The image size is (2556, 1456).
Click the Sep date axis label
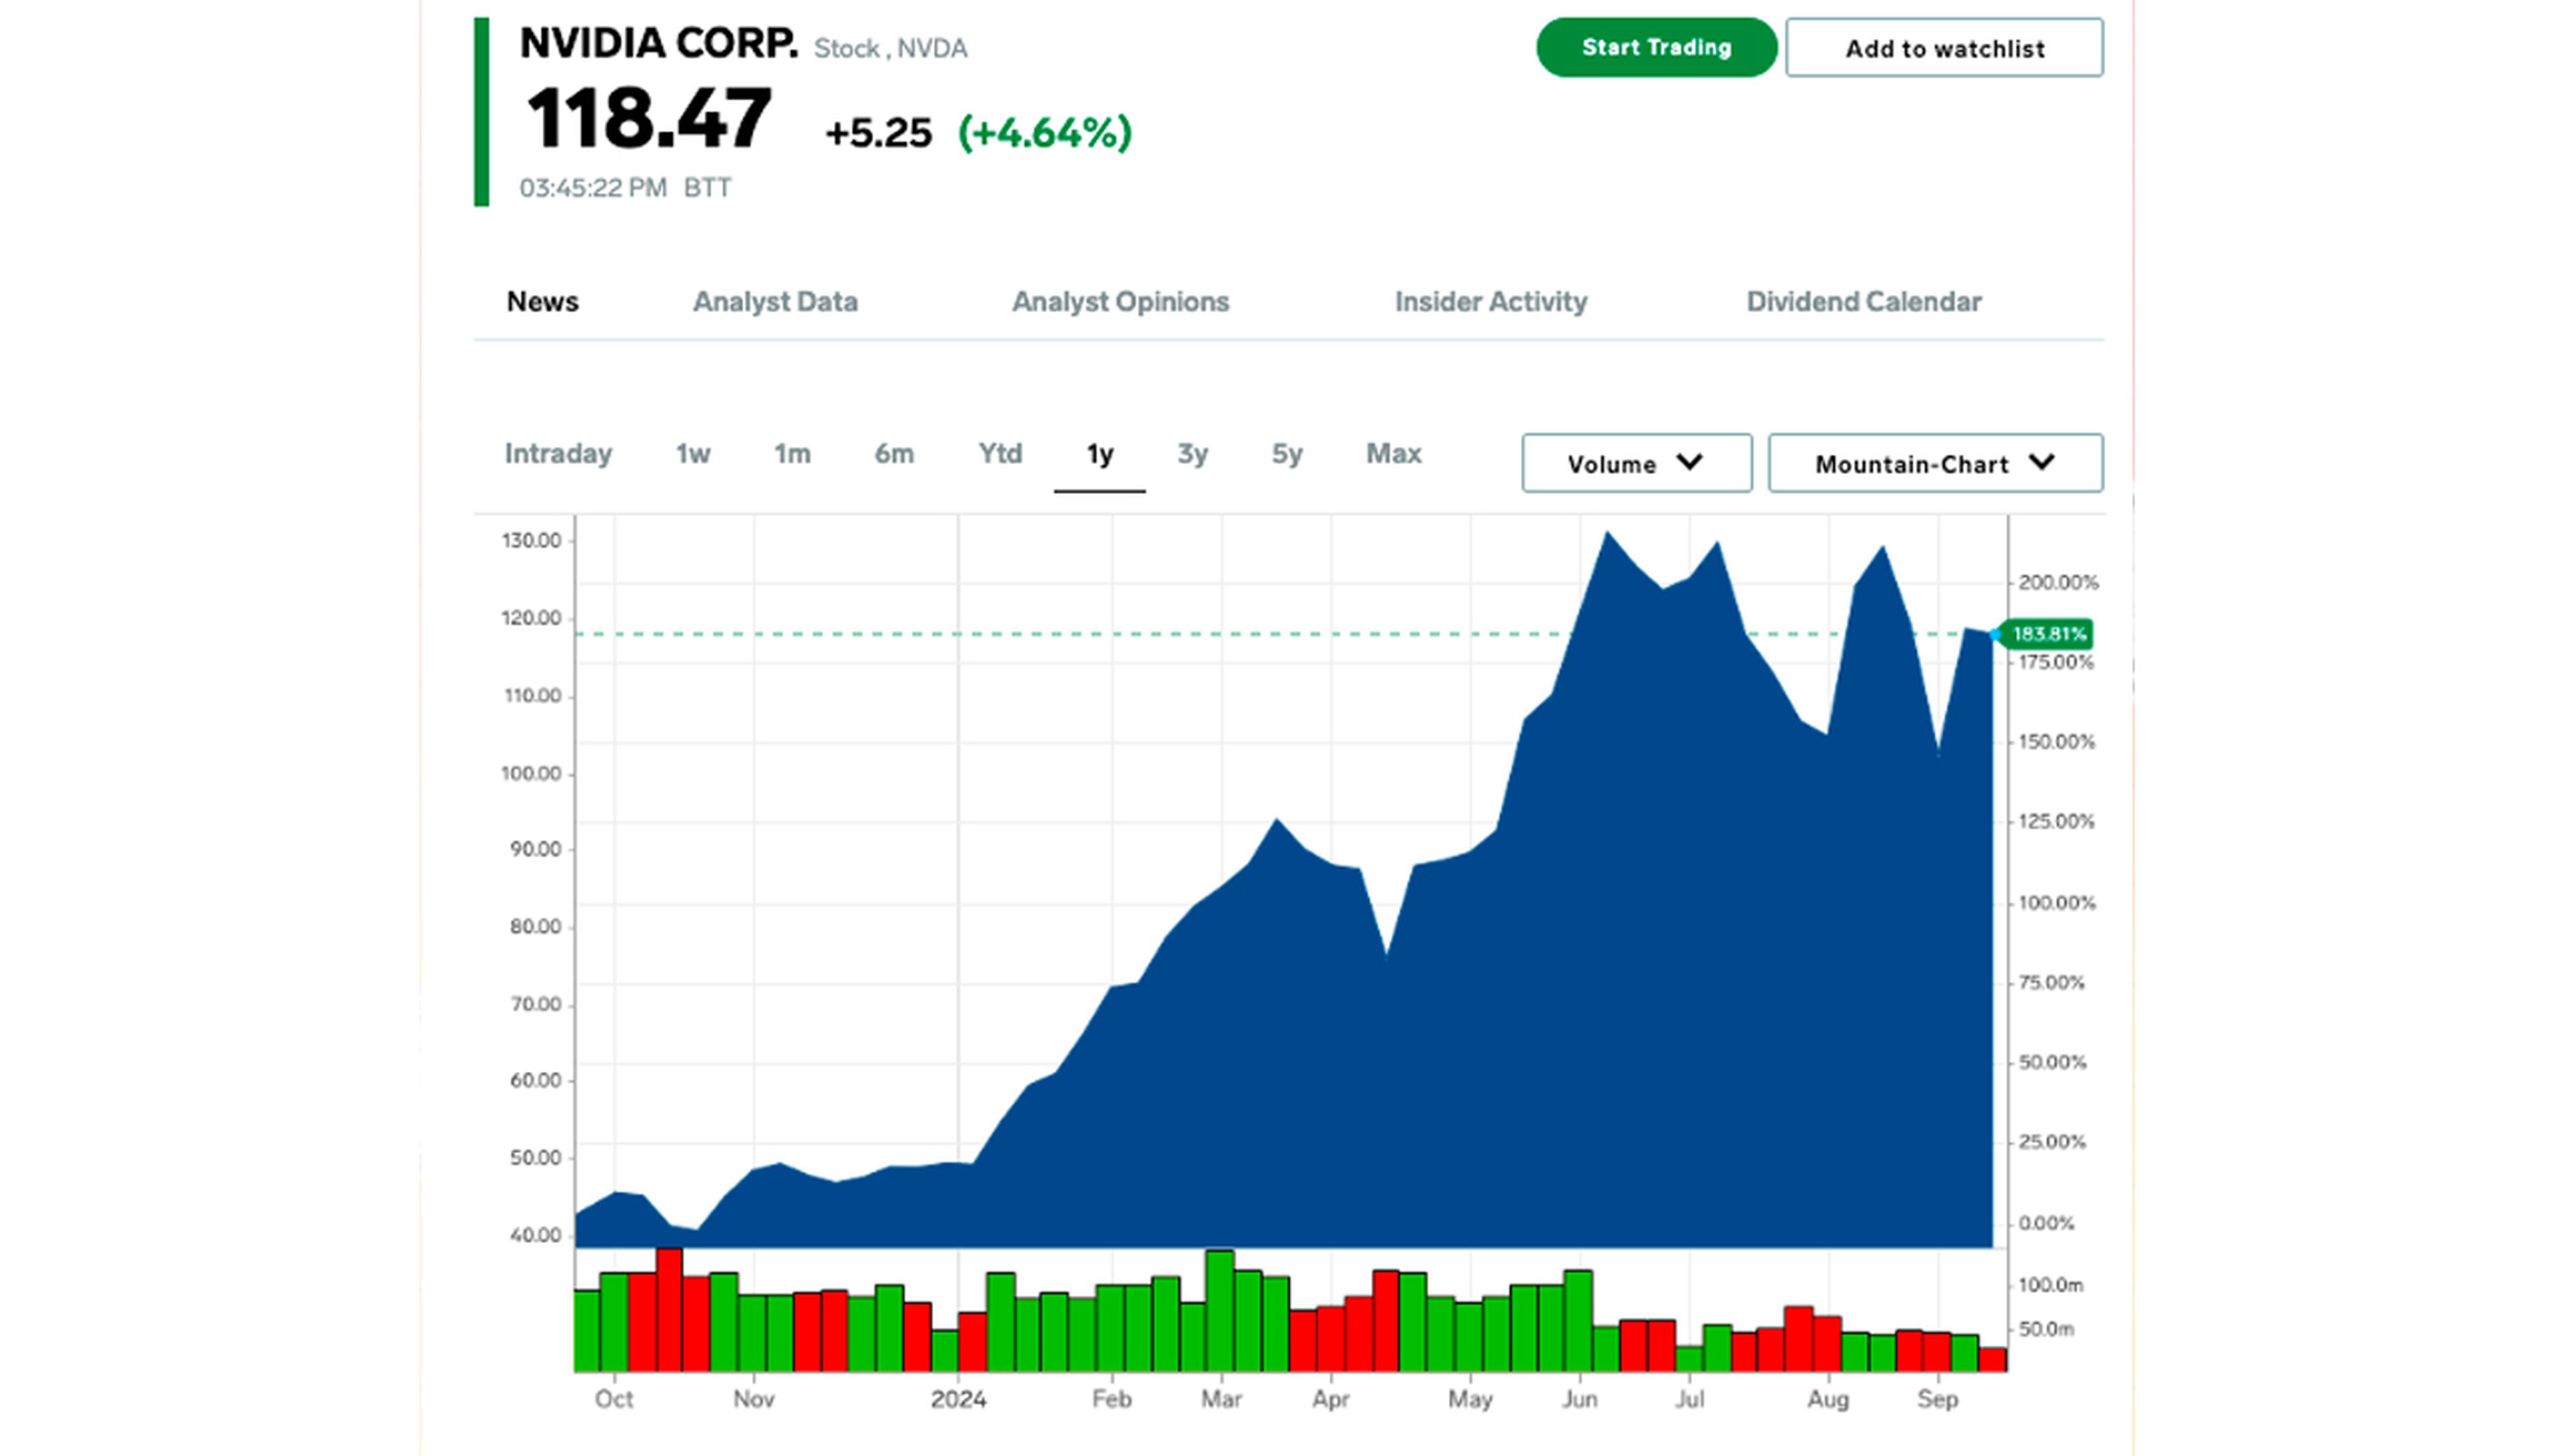(1937, 1400)
